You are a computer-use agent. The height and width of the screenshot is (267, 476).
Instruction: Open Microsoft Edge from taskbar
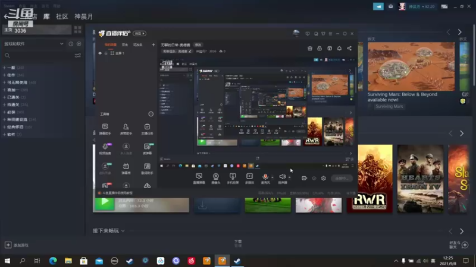(53, 260)
